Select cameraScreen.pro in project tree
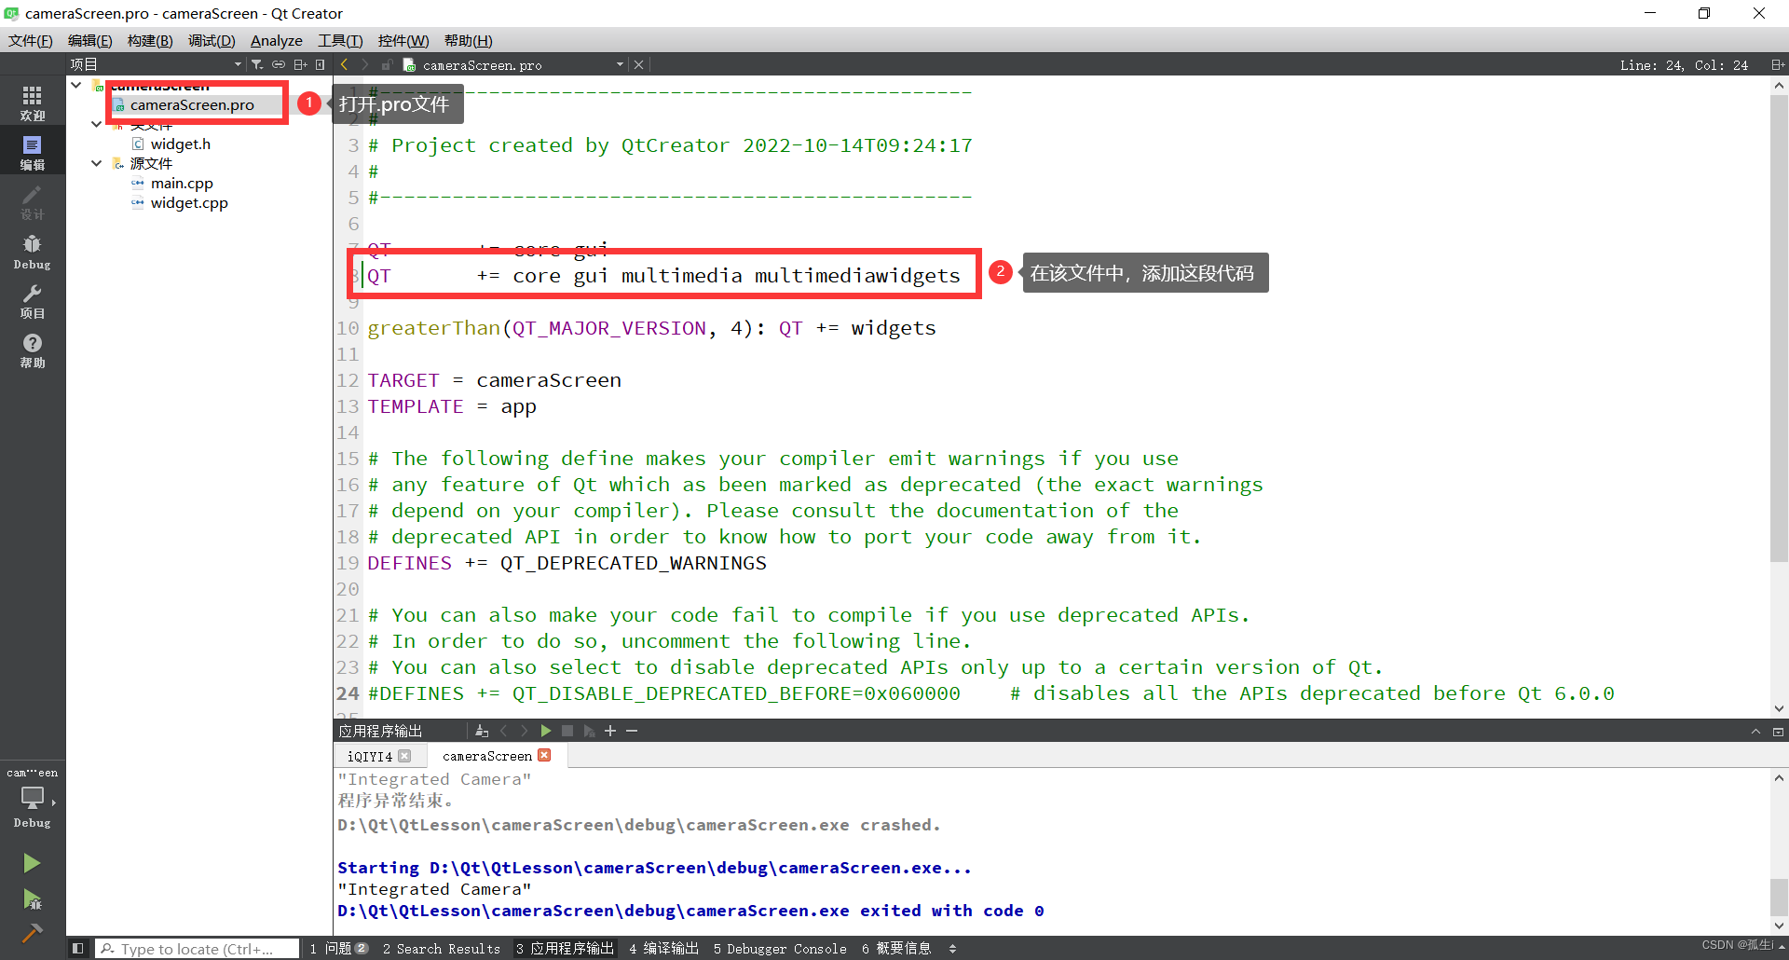 click(192, 104)
